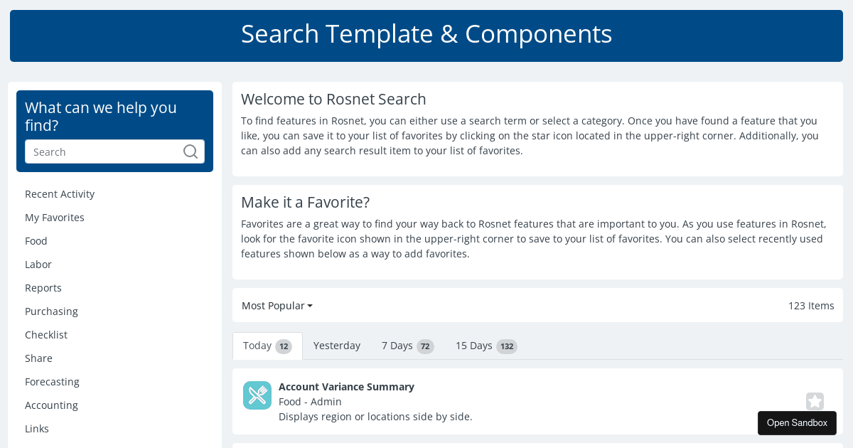
Task: Click the 123 Items count
Action: [x=811, y=306]
